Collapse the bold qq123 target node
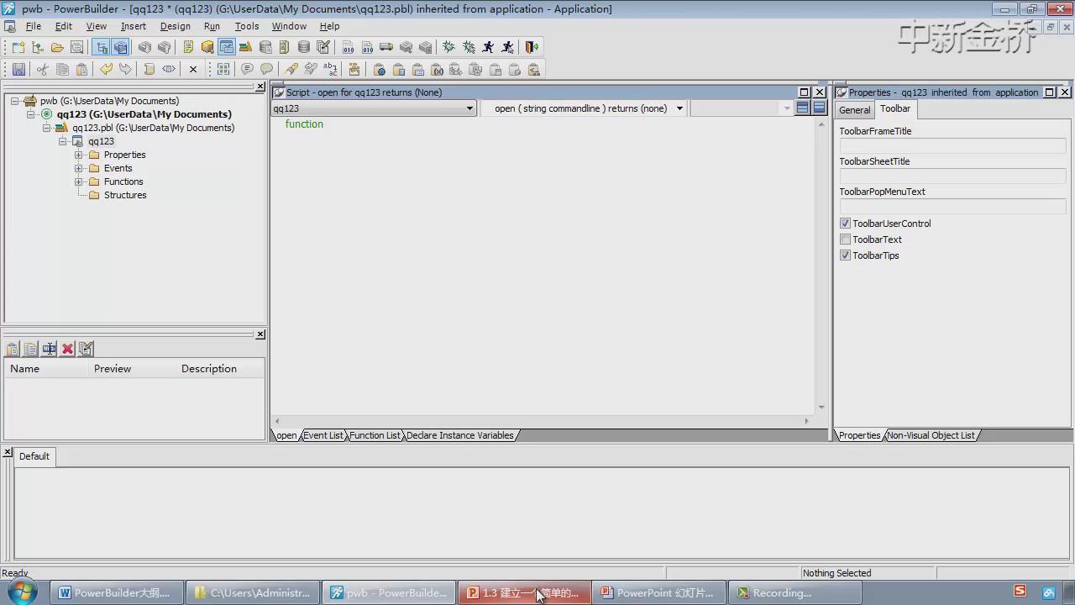This screenshot has width=1075, height=605. tap(31, 114)
